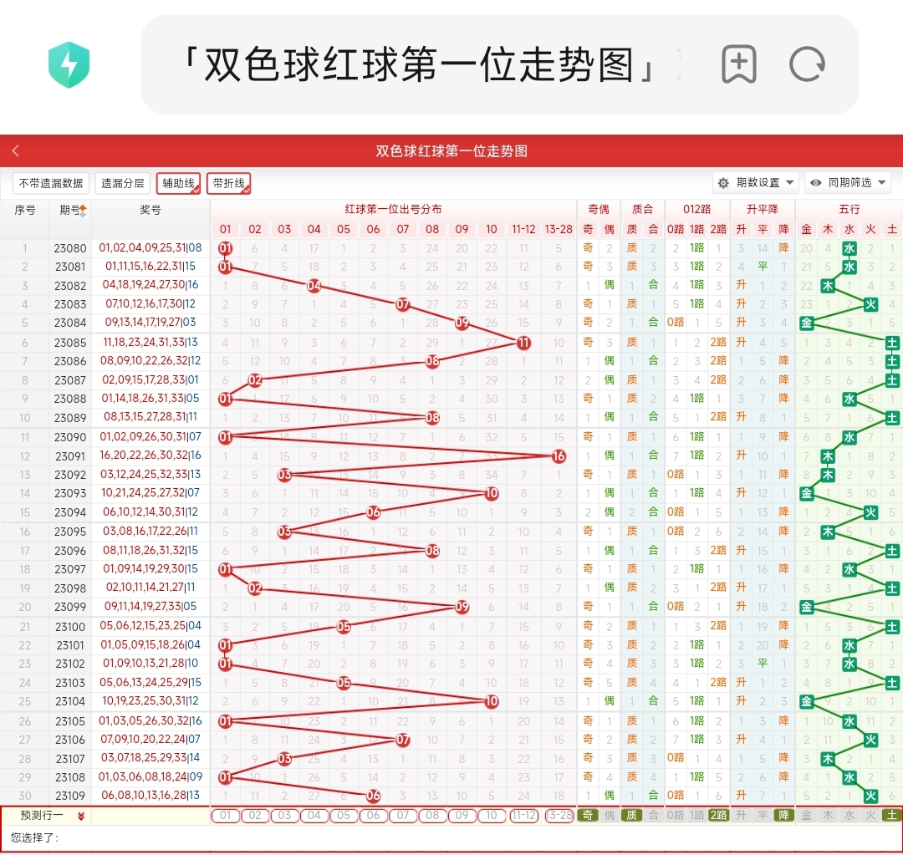
Task: Bookmark this page with the add-bookmark icon
Action: [739, 64]
